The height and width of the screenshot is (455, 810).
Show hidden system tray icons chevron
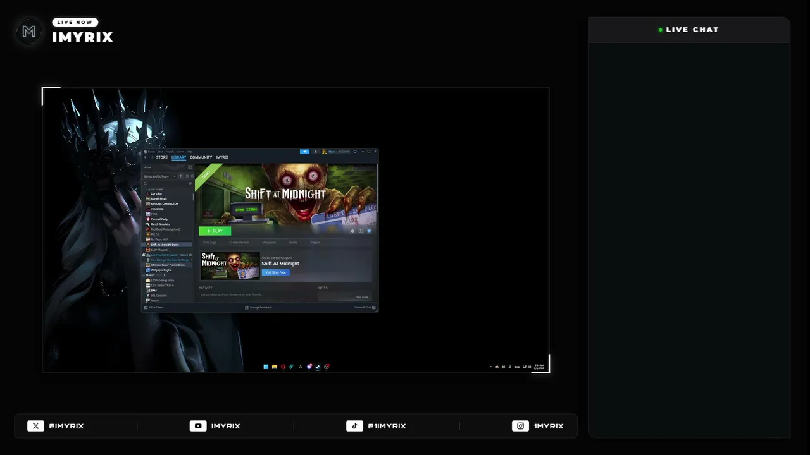[490, 367]
